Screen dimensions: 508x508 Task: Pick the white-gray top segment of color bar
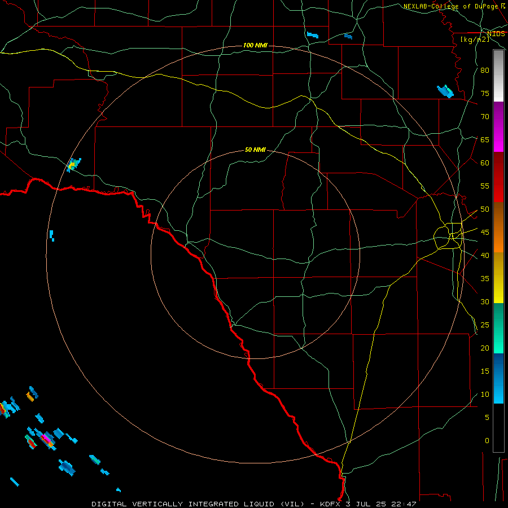click(x=498, y=76)
